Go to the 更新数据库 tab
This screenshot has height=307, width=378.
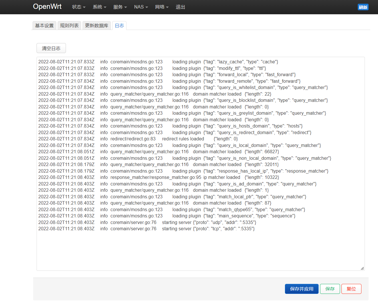pos(96,26)
